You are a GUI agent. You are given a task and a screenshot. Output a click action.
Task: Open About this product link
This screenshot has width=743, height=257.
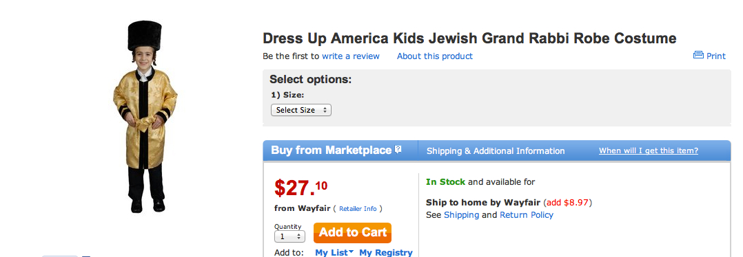point(434,56)
